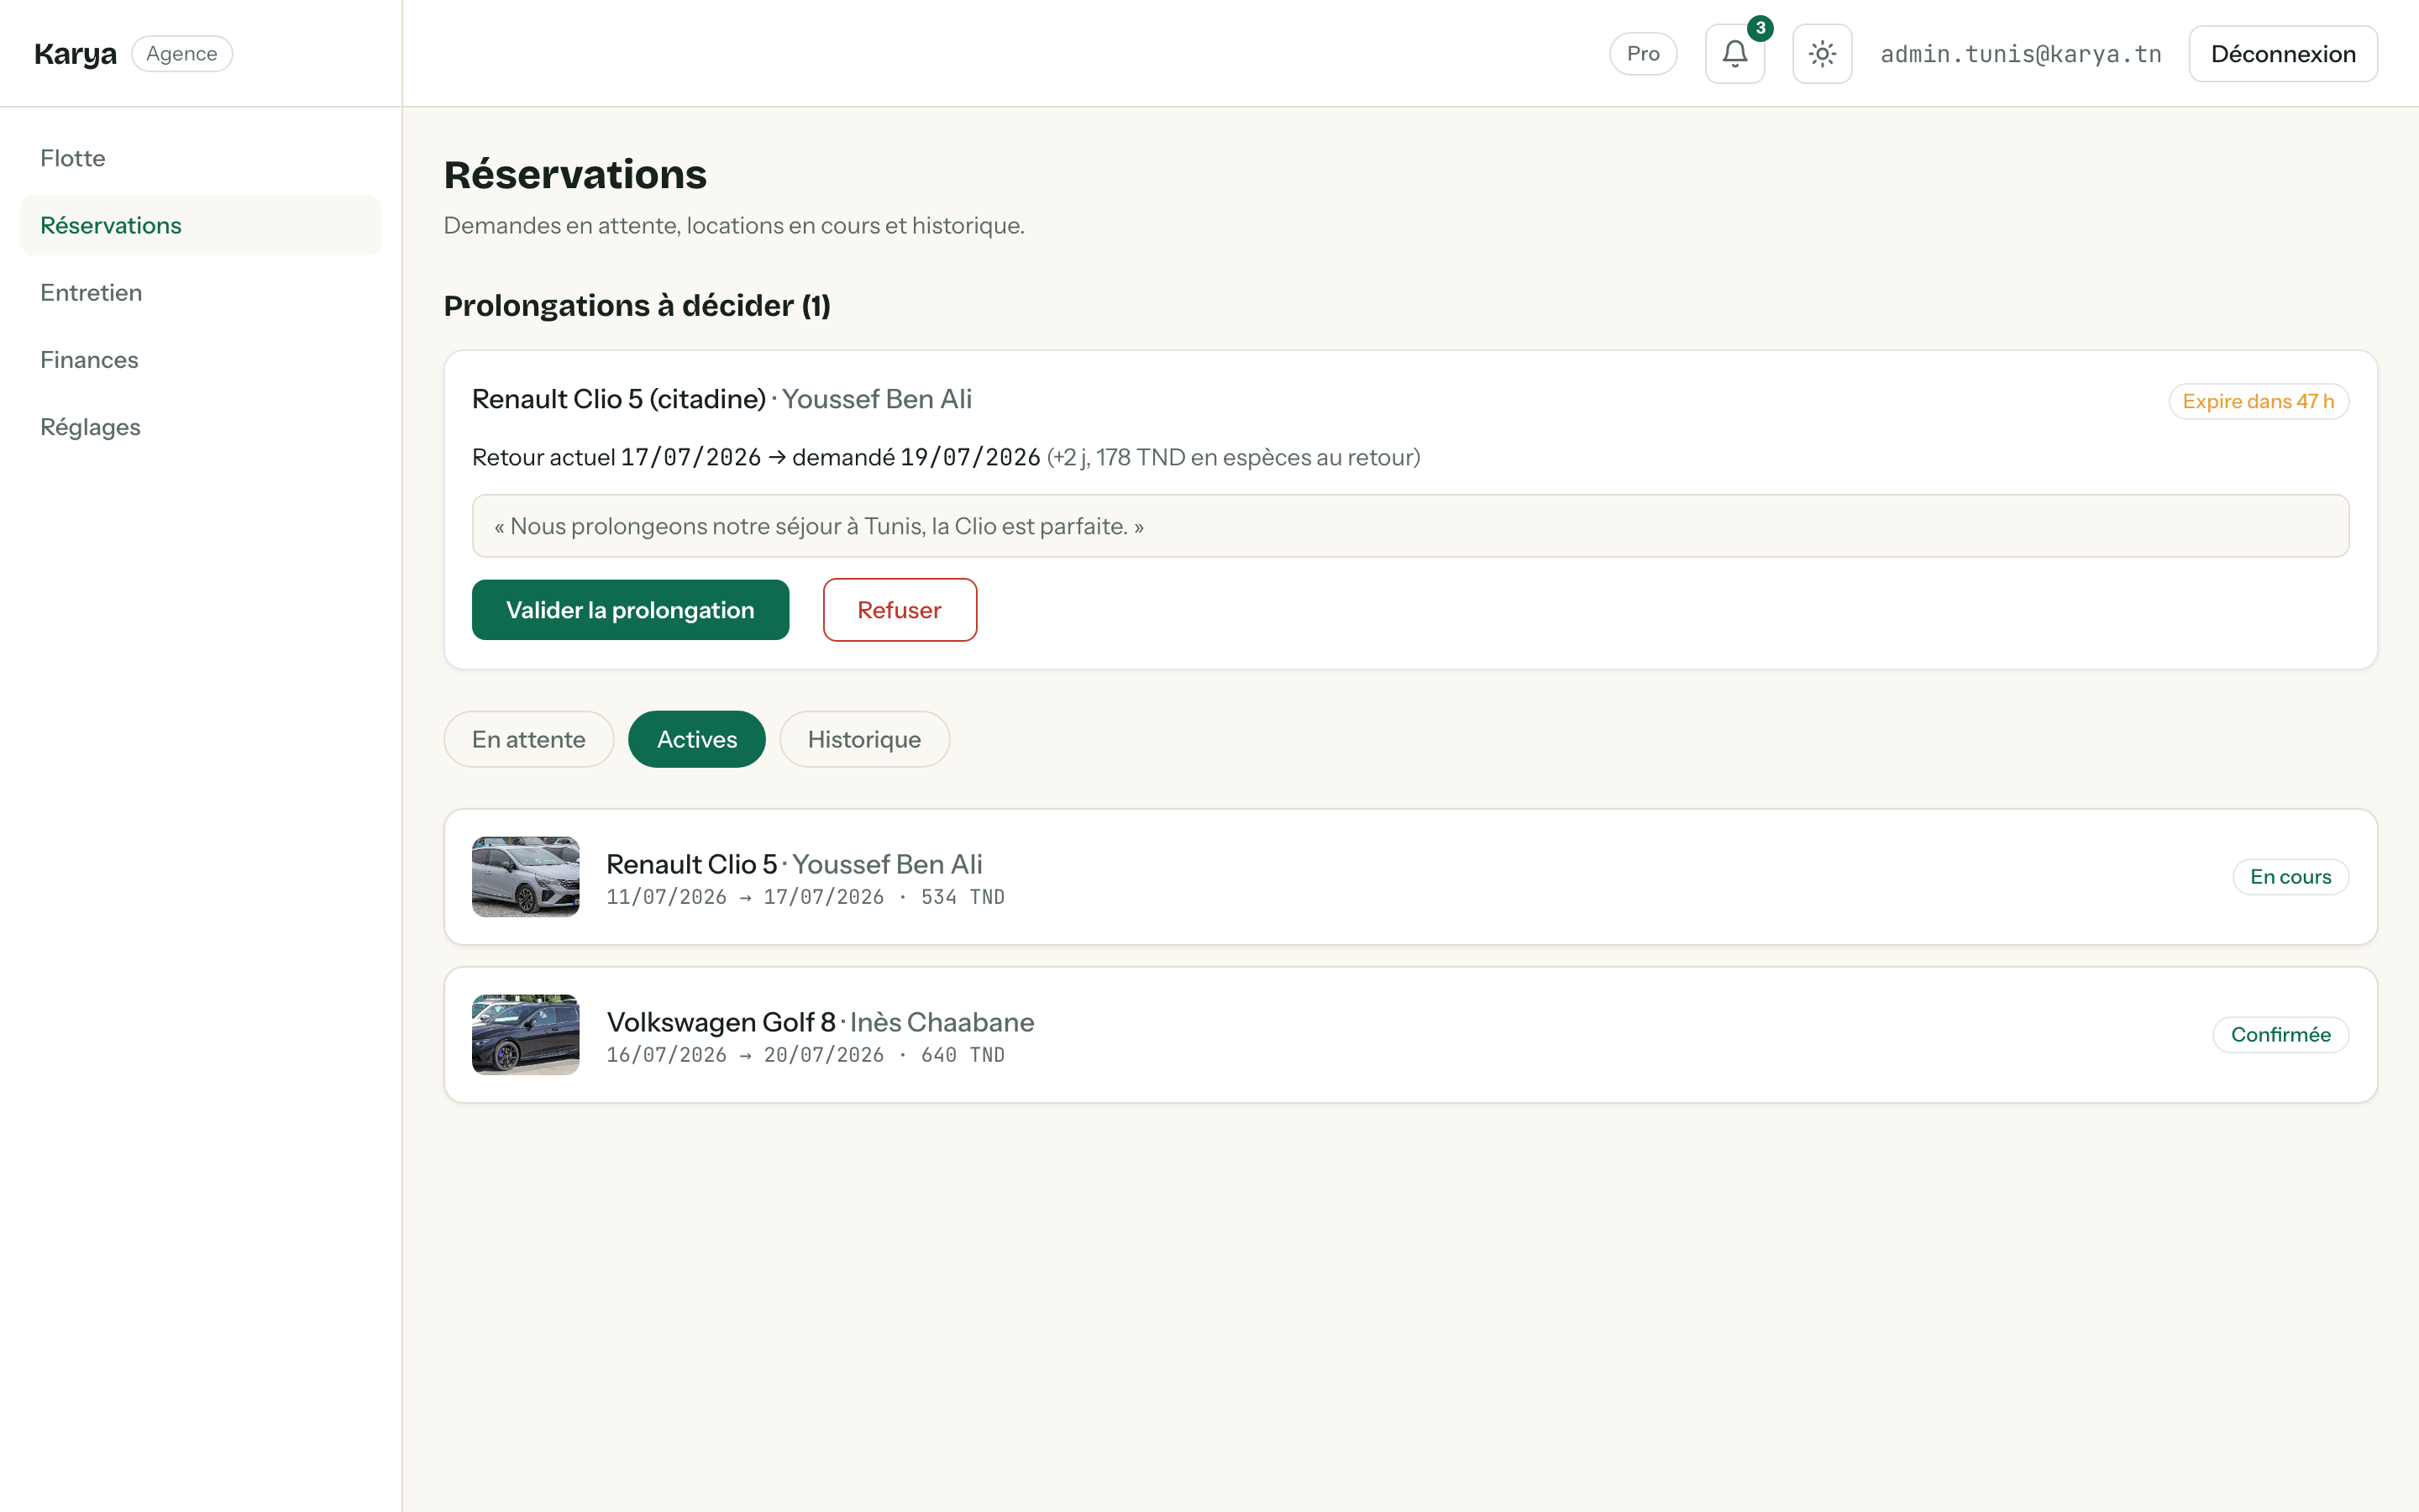Open Réservations in the sidebar

200,225
